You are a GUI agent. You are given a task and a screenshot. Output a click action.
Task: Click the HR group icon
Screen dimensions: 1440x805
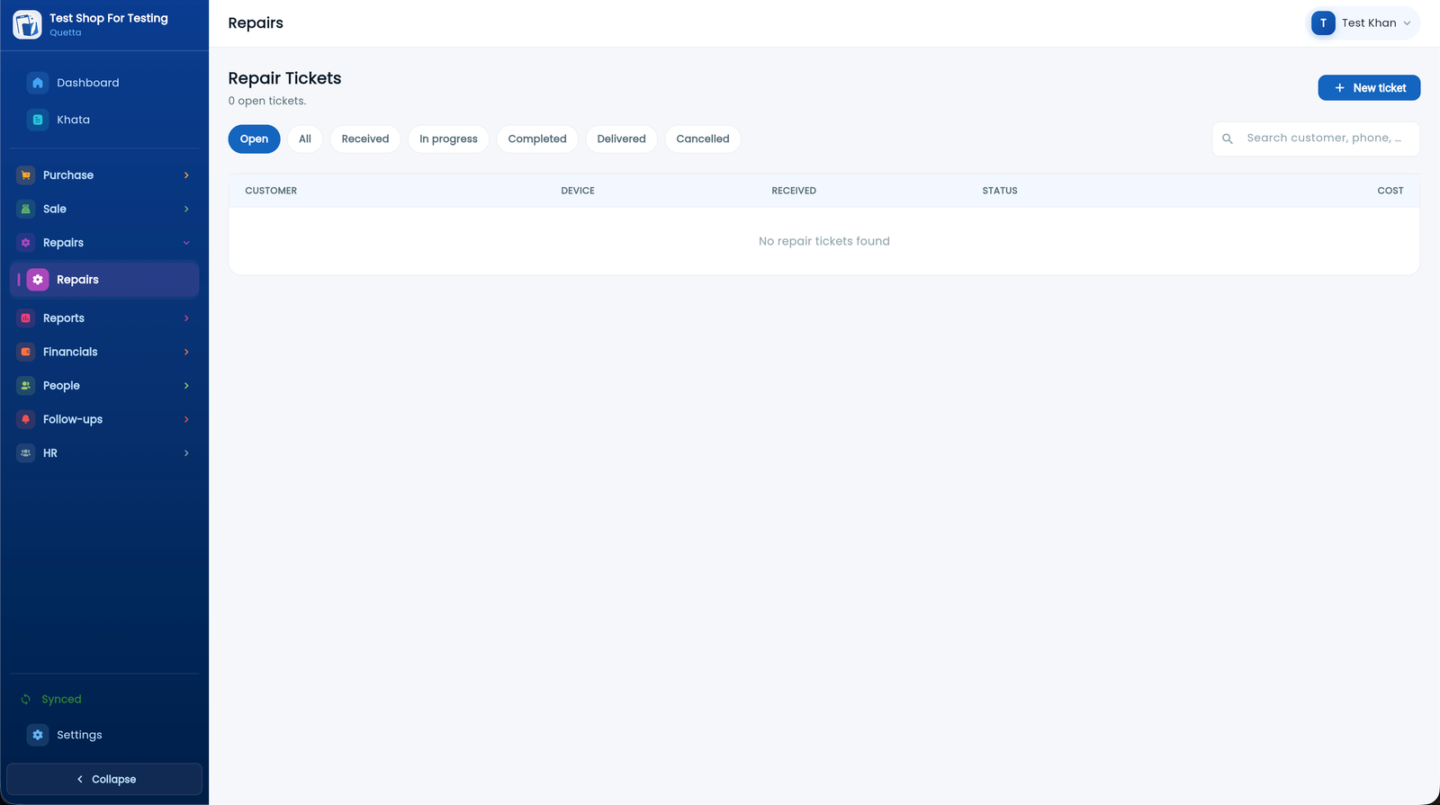click(26, 453)
